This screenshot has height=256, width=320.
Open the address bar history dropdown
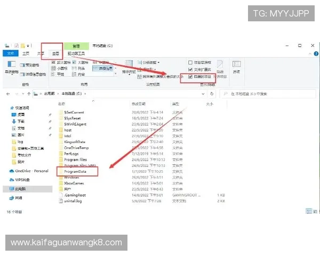coord(203,94)
